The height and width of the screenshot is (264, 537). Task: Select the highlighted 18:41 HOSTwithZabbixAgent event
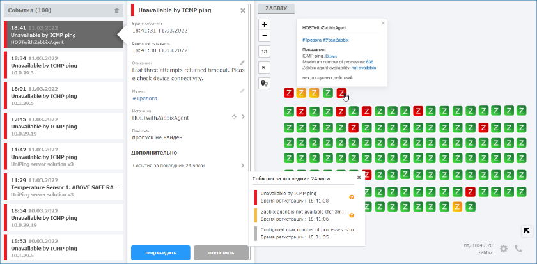click(x=63, y=35)
